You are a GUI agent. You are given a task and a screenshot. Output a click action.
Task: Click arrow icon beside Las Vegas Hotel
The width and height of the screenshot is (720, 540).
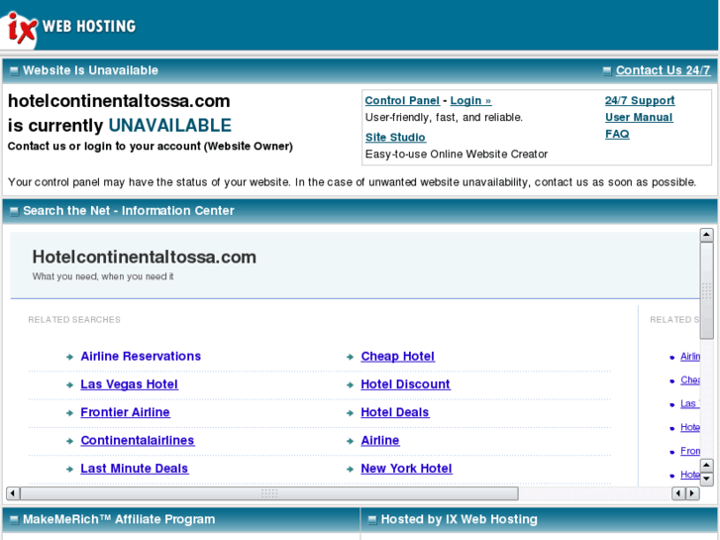click(69, 384)
